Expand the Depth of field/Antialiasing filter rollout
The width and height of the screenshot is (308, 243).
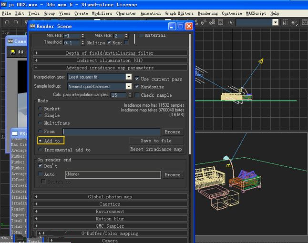[x=110, y=53]
